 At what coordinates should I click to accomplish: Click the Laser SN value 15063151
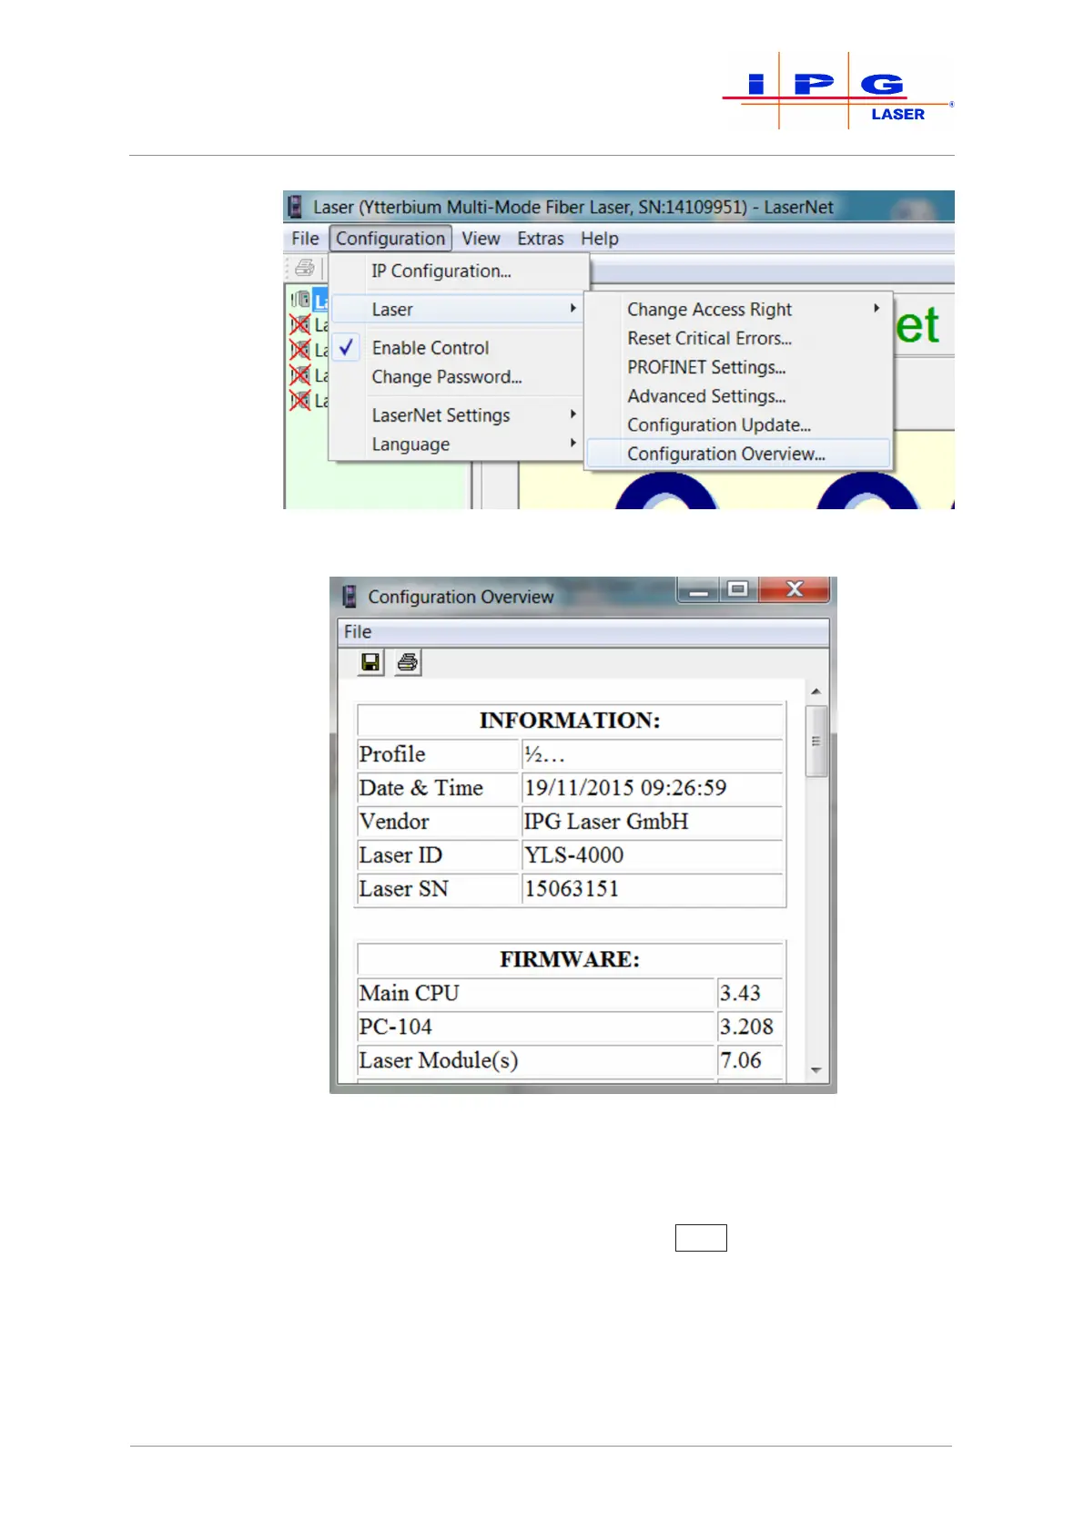click(572, 889)
